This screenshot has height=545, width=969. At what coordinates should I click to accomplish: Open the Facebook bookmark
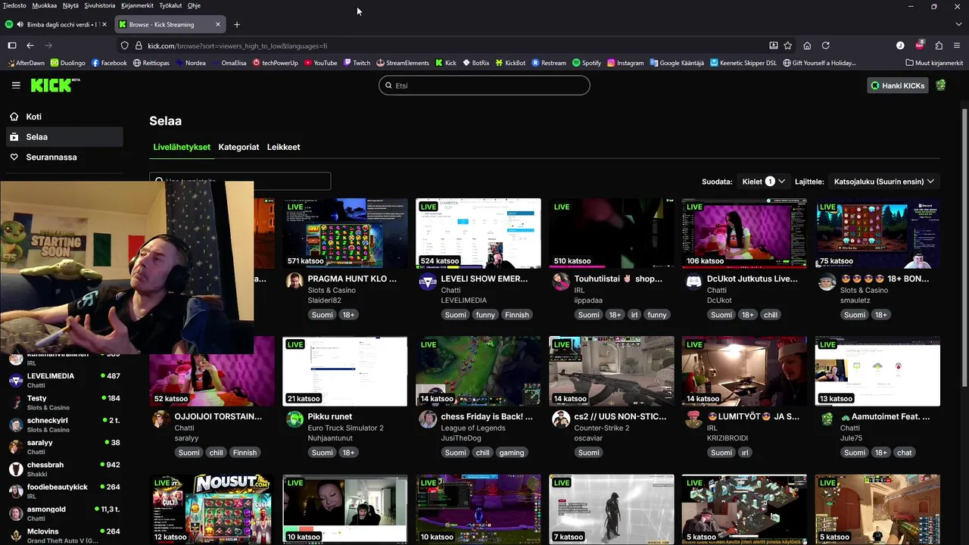click(x=109, y=63)
